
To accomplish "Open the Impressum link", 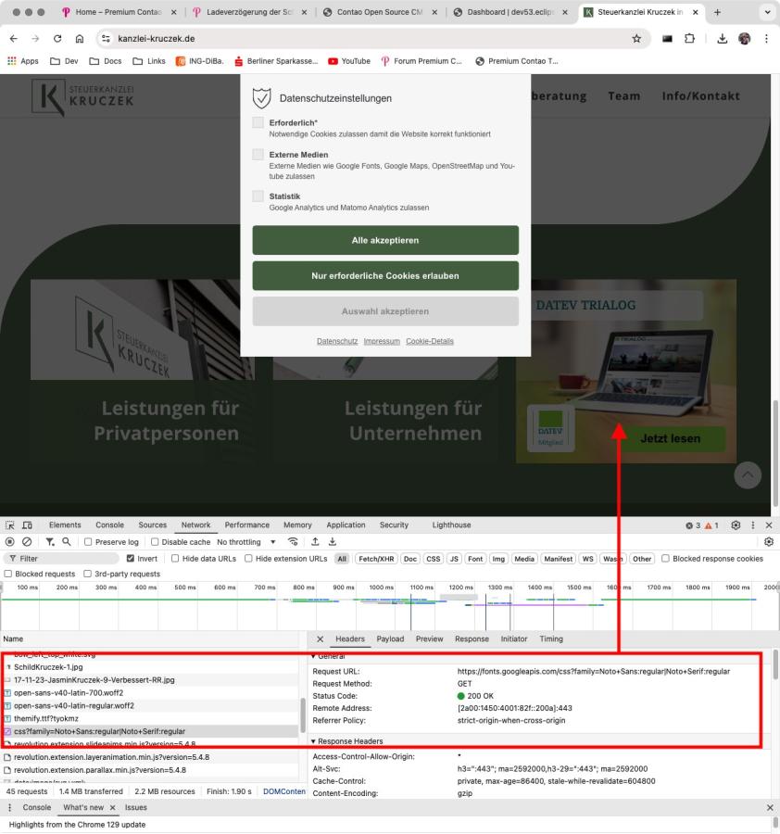I will click(382, 341).
